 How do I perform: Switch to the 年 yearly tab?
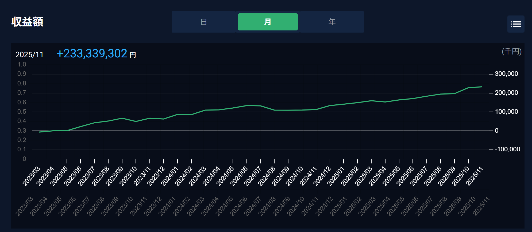tap(332, 22)
